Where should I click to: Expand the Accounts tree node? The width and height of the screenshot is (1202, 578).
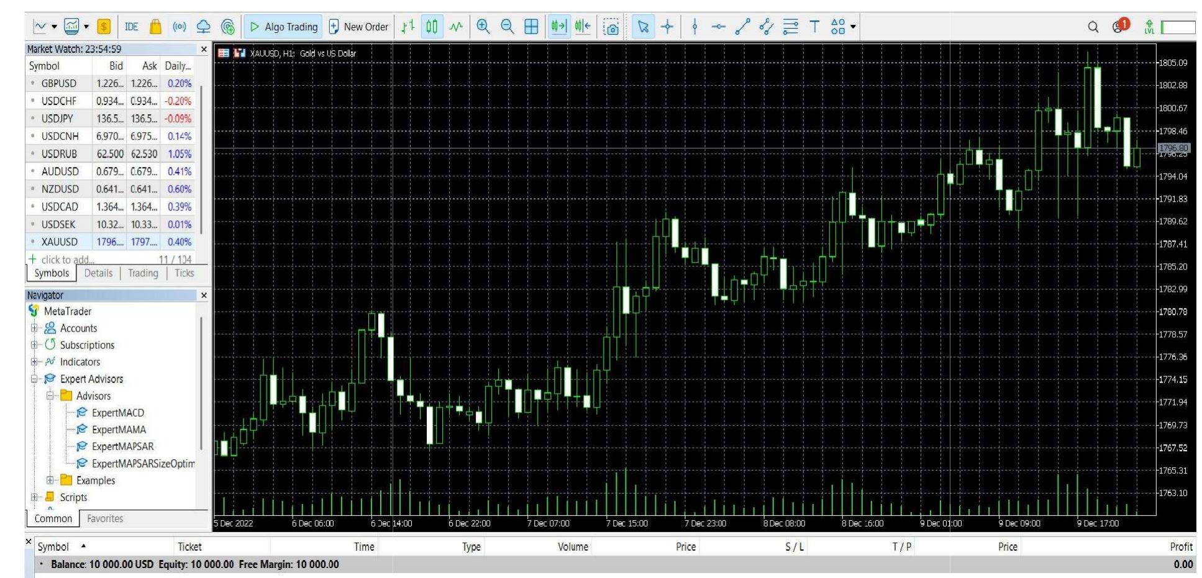pos(35,328)
